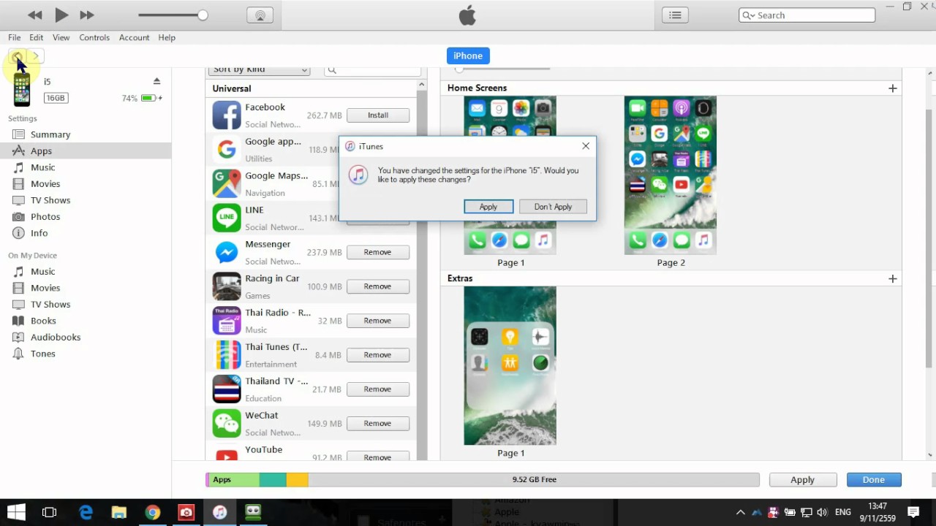
Task: Select the iPhone device button
Action: coord(468,56)
